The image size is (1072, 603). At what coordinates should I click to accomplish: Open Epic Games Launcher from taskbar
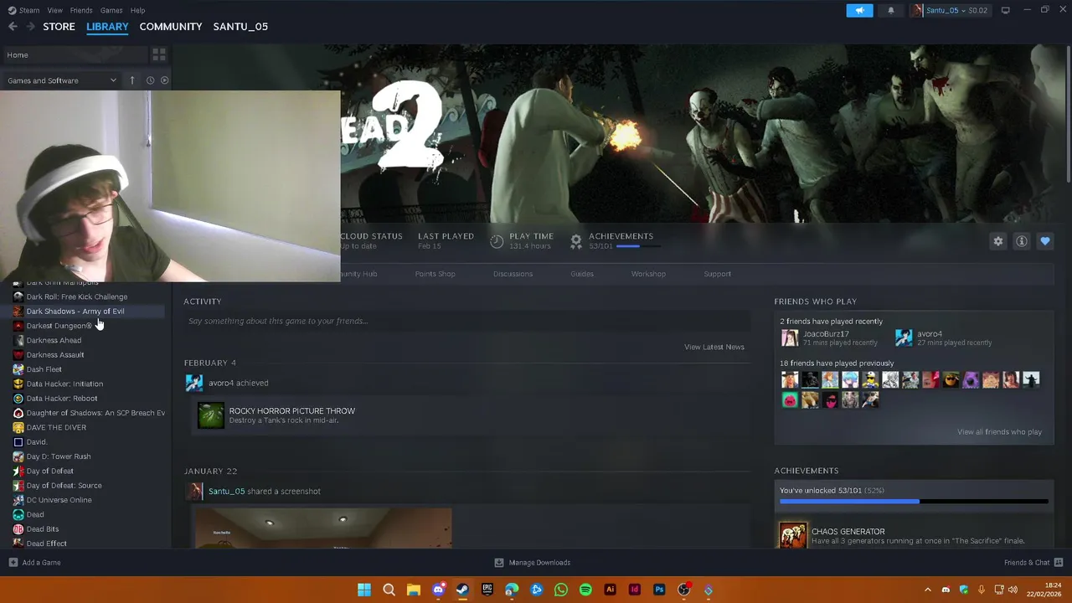pyautogui.click(x=487, y=590)
